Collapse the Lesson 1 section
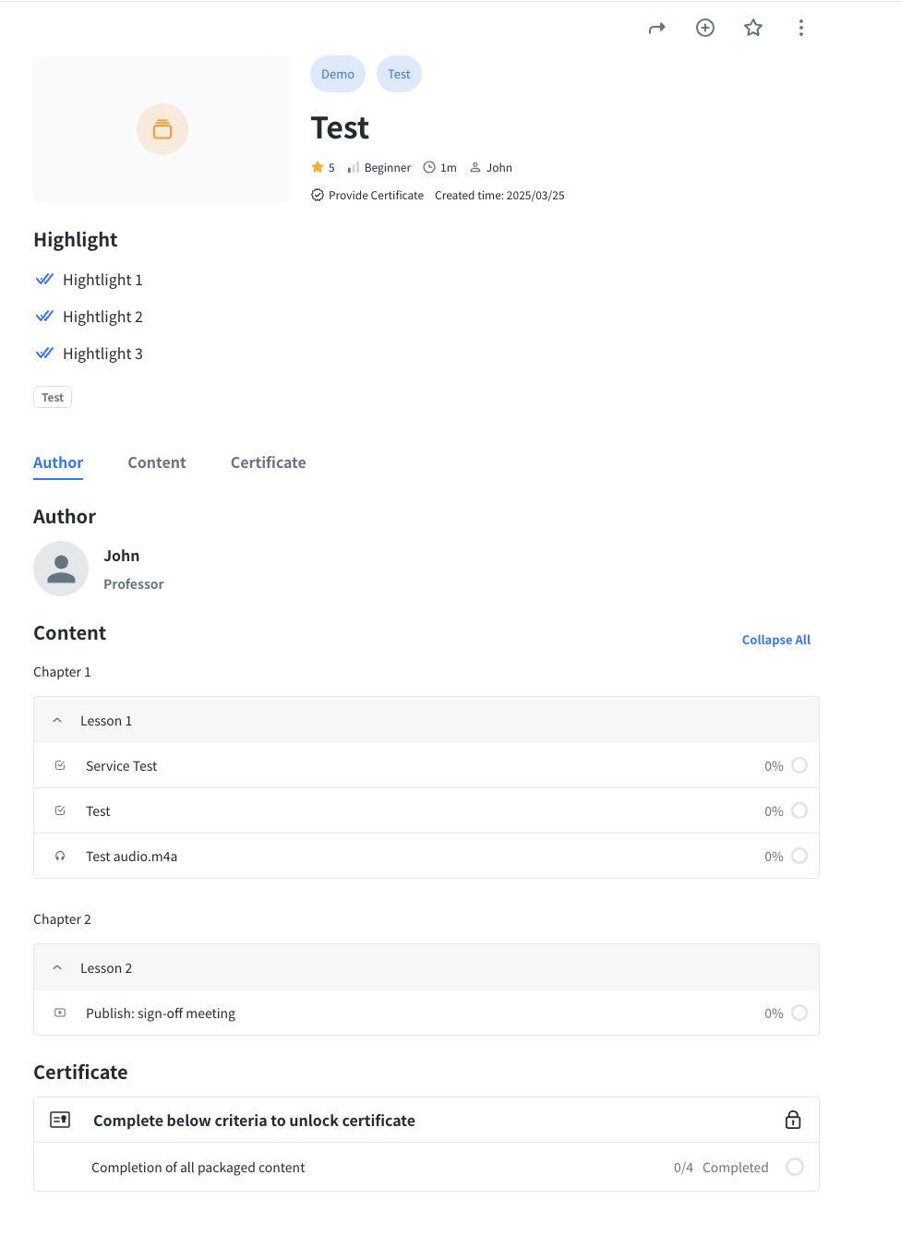 tap(57, 721)
